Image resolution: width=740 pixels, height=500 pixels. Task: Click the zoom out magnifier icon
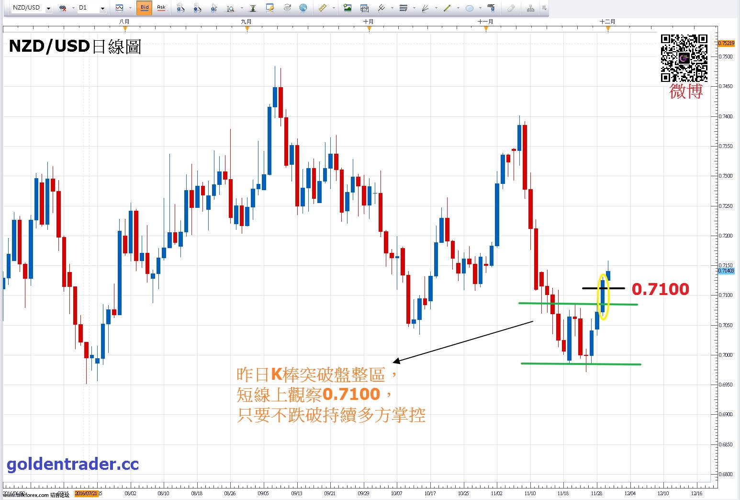click(x=197, y=8)
